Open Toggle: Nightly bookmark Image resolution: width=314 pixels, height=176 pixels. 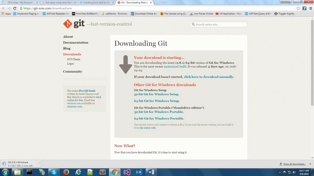click(x=284, y=13)
